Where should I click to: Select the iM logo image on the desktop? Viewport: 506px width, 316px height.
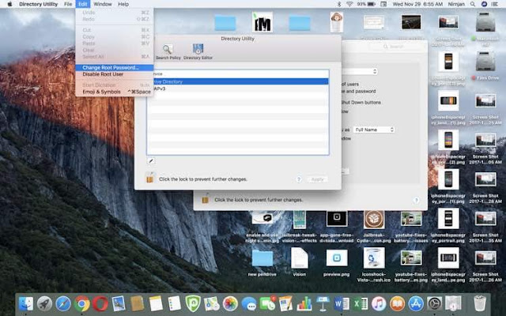pos(262,22)
